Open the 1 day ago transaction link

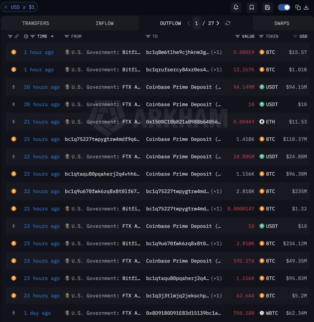[x=37, y=313]
